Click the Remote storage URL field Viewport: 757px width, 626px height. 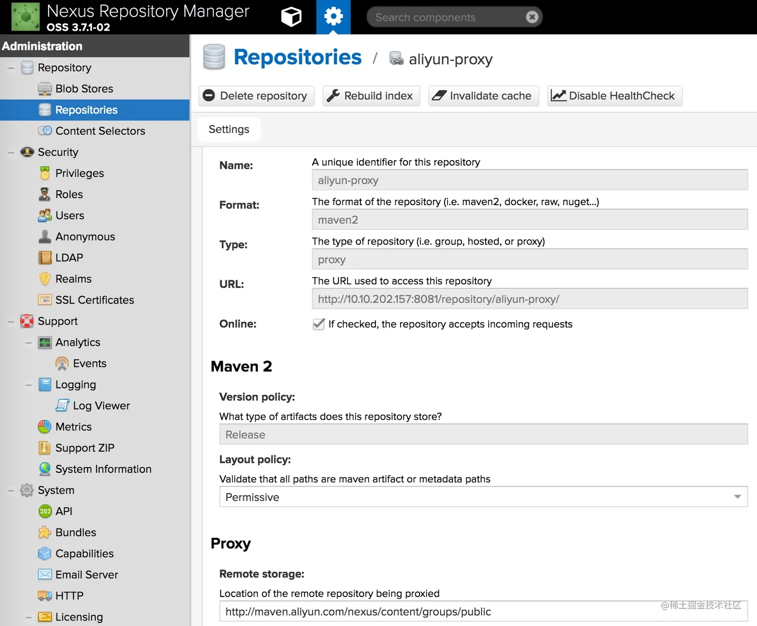point(484,611)
